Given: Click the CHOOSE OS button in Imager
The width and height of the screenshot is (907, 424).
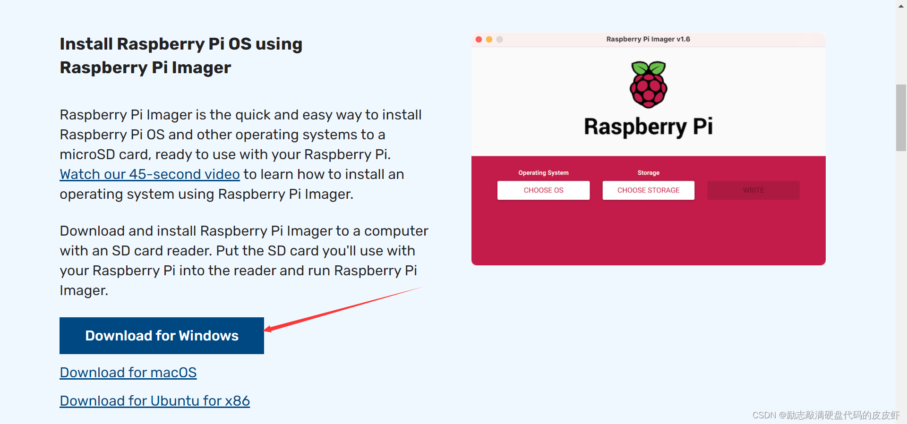Looking at the screenshot, I should coord(543,190).
